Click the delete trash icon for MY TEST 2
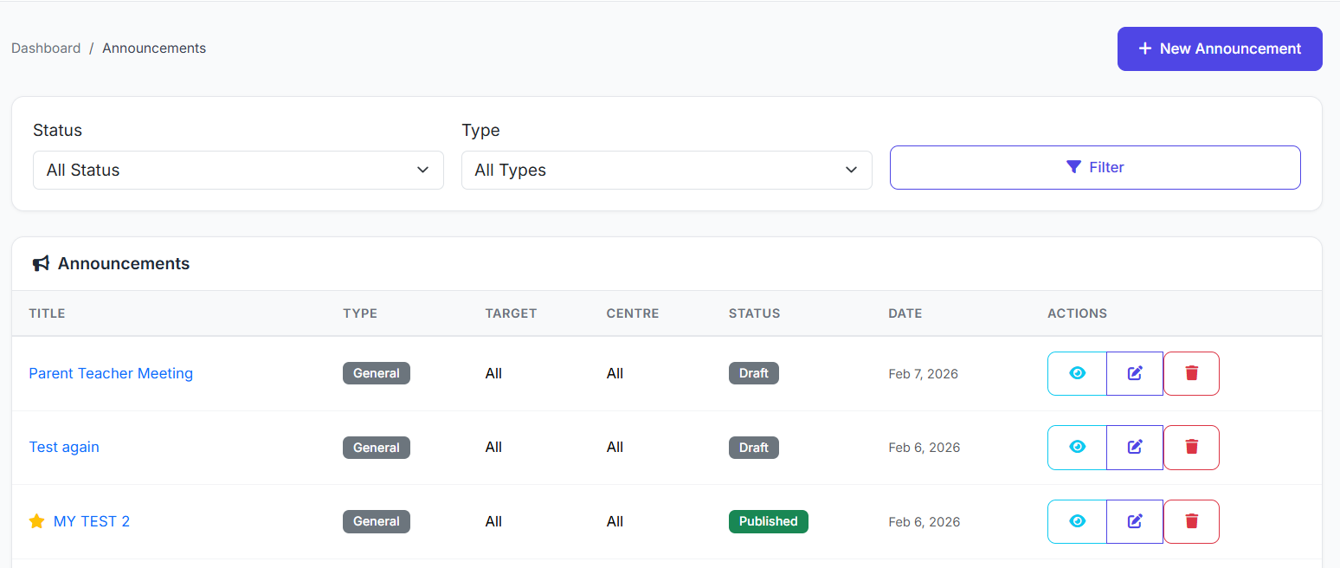Viewport: 1340px width, 568px height. (1191, 520)
